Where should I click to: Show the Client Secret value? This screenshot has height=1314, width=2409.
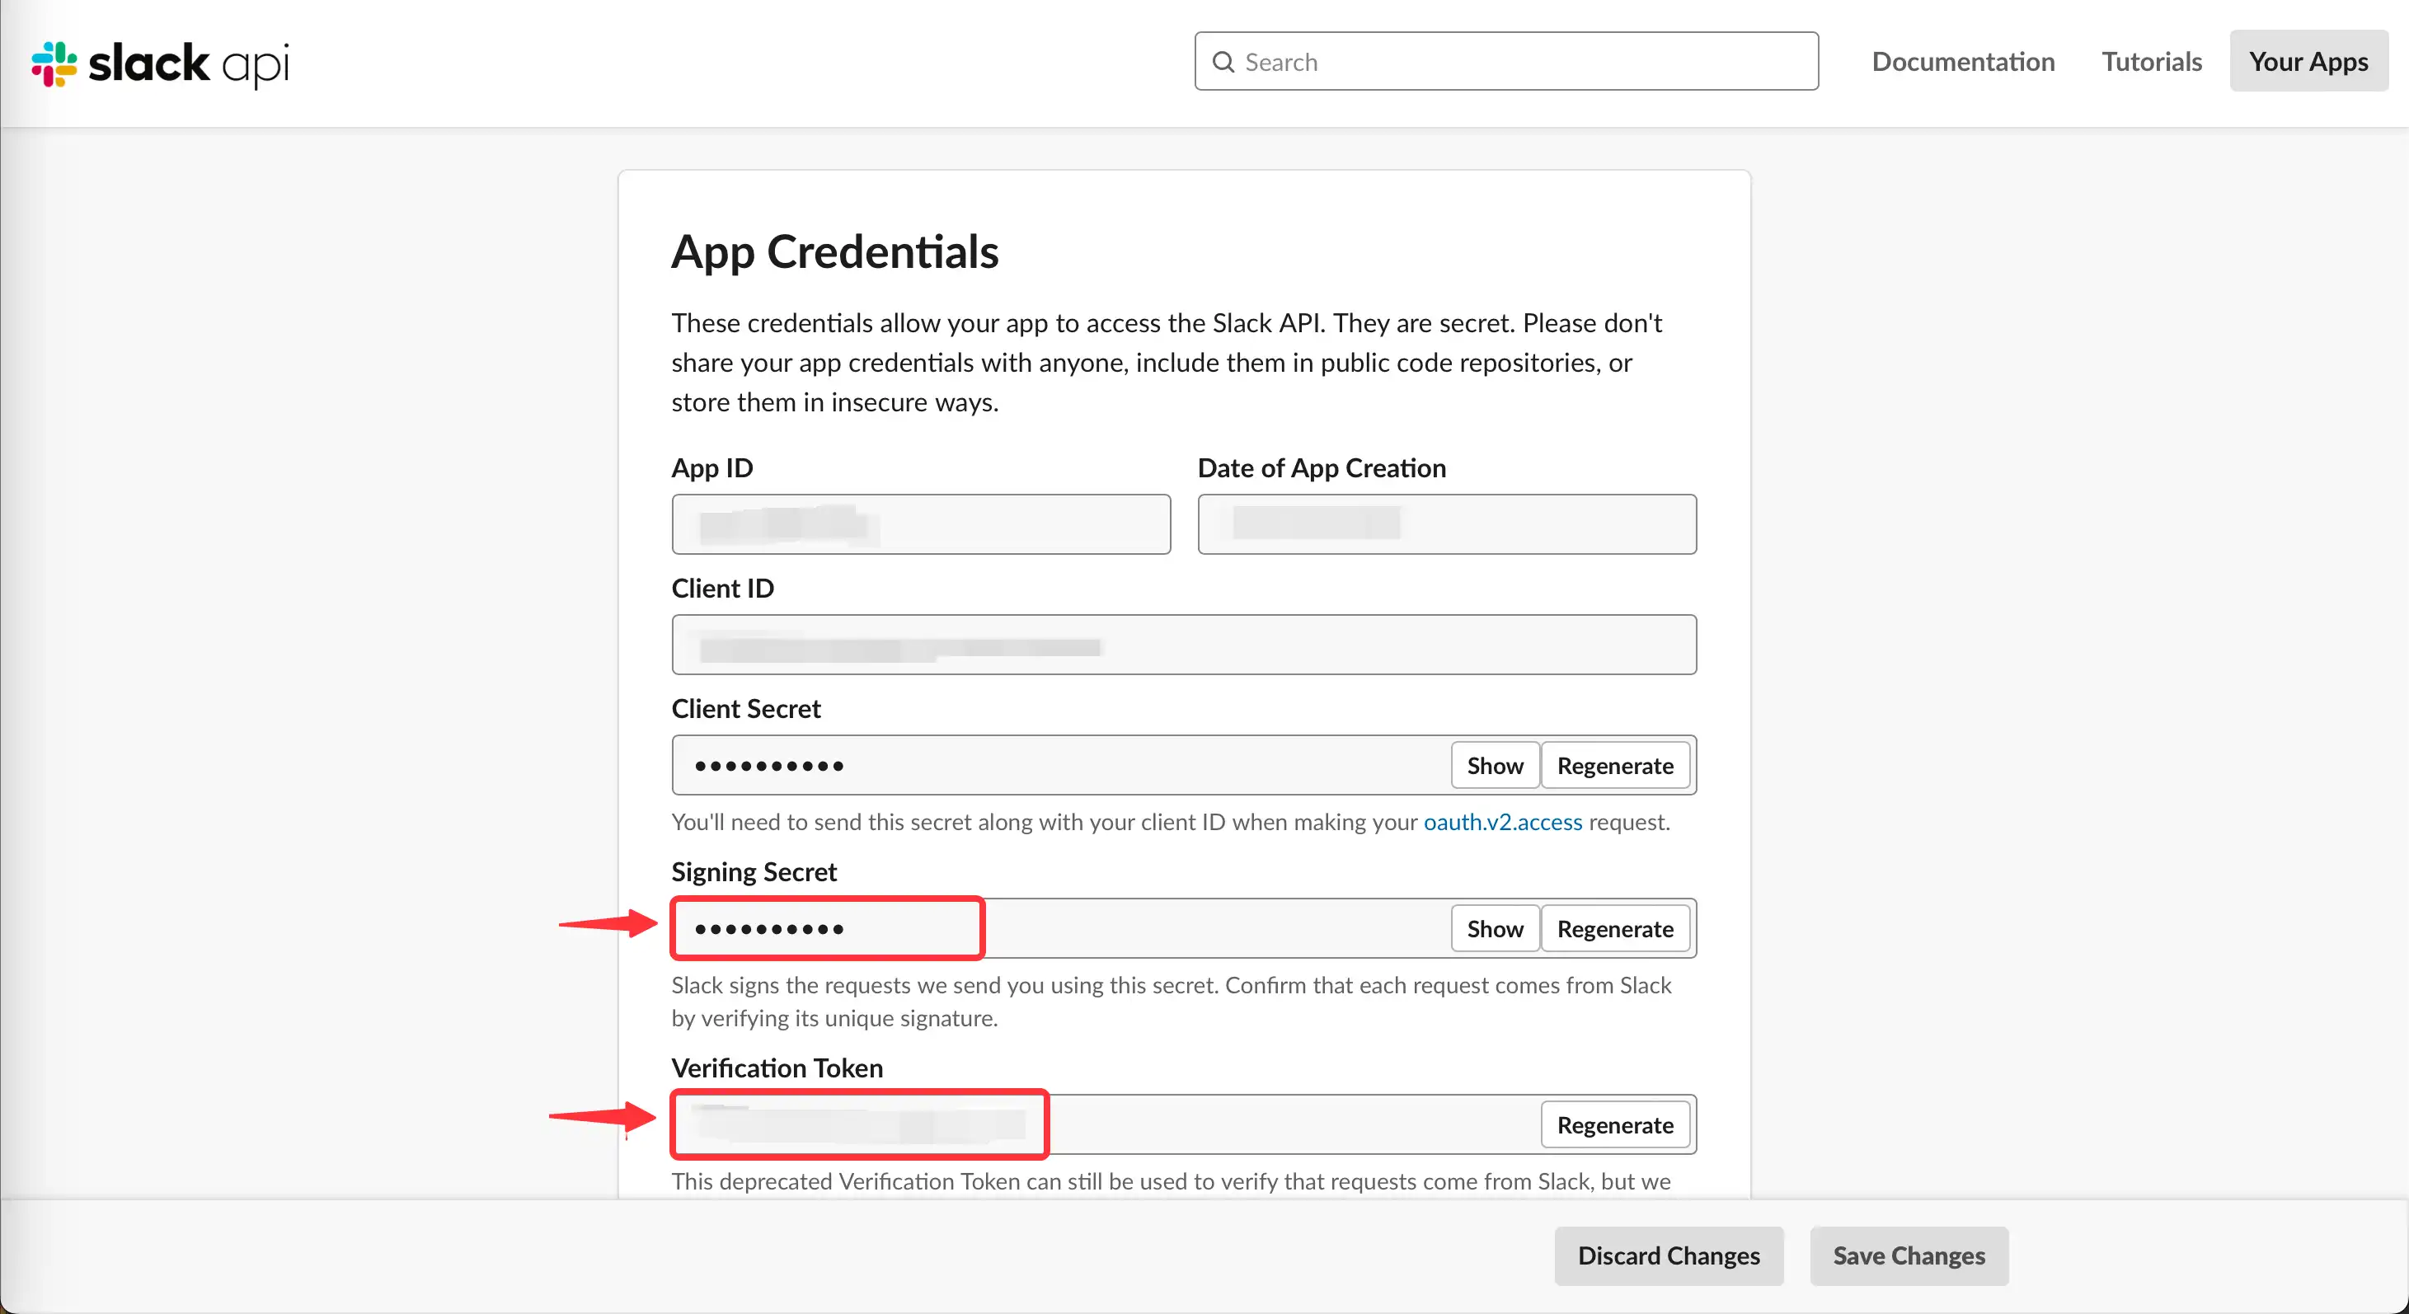point(1494,766)
